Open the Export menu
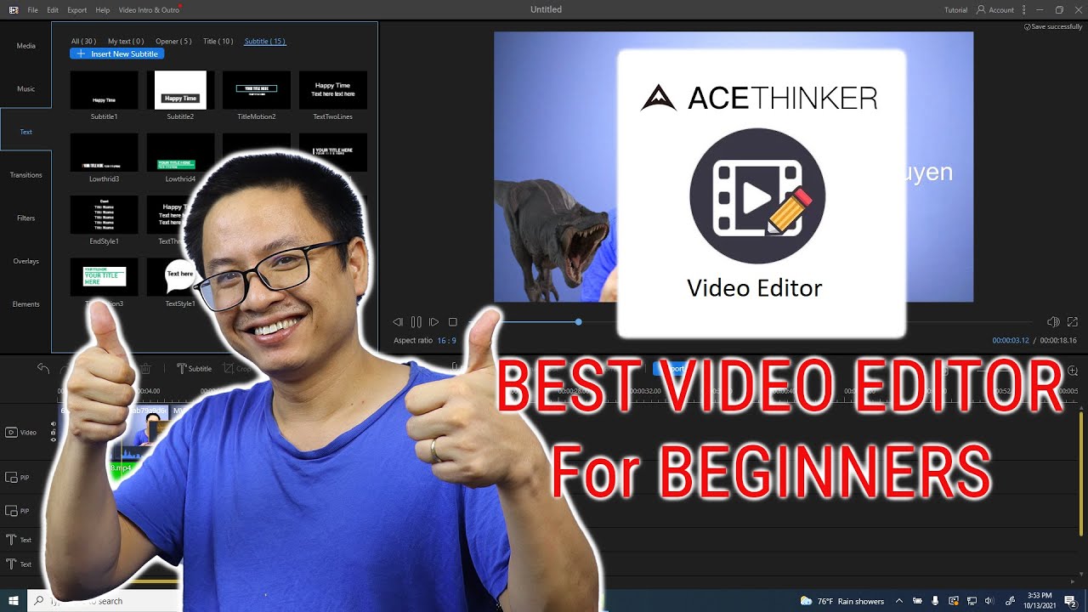This screenshot has height=612, width=1088. (x=76, y=10)
